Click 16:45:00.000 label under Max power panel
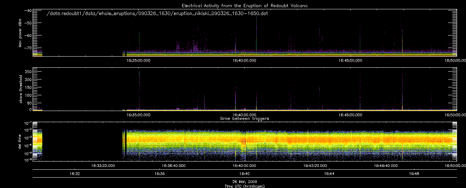 [x=350, y=61]
